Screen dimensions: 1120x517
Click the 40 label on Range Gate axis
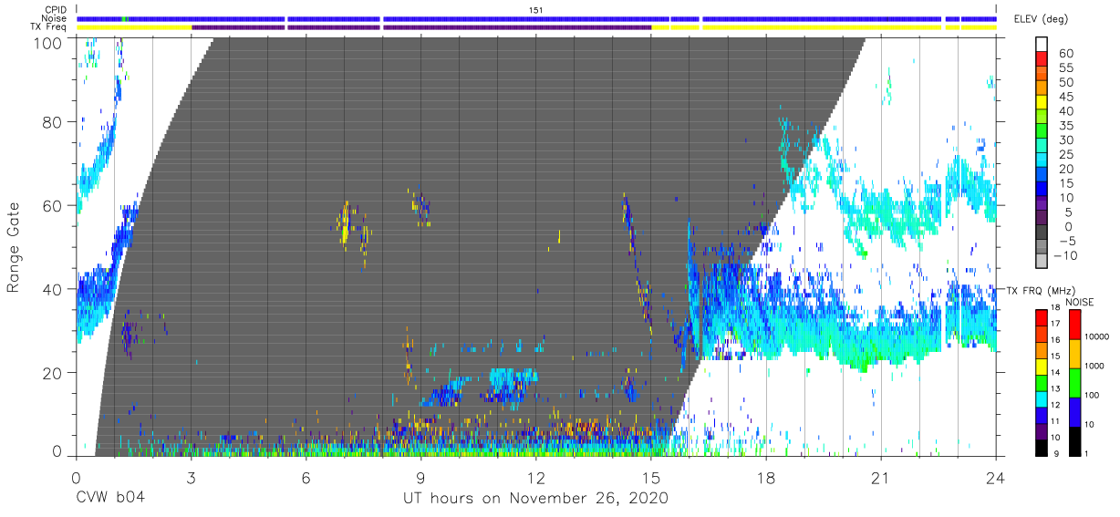pyautogui.click(x=52, y=289)
